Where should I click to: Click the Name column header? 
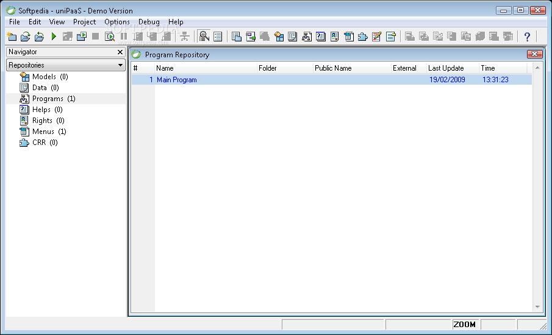pos(206,68)
